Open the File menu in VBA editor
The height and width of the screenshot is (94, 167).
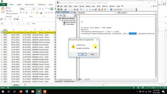point(62,6)
